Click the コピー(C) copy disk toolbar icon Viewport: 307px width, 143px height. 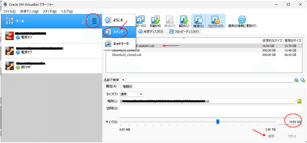pyautogui.click(x=140, y=21)
